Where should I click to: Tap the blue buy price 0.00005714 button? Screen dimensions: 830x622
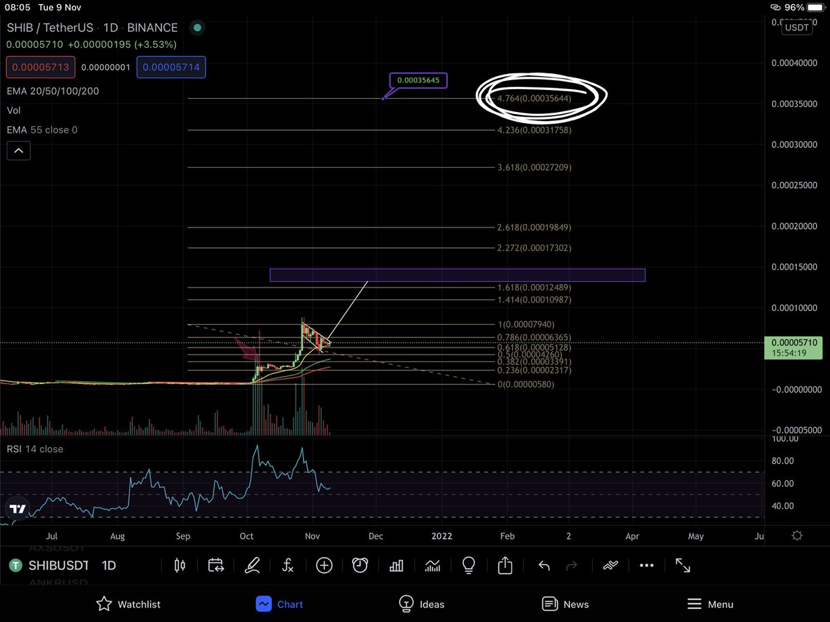(172, 67)
